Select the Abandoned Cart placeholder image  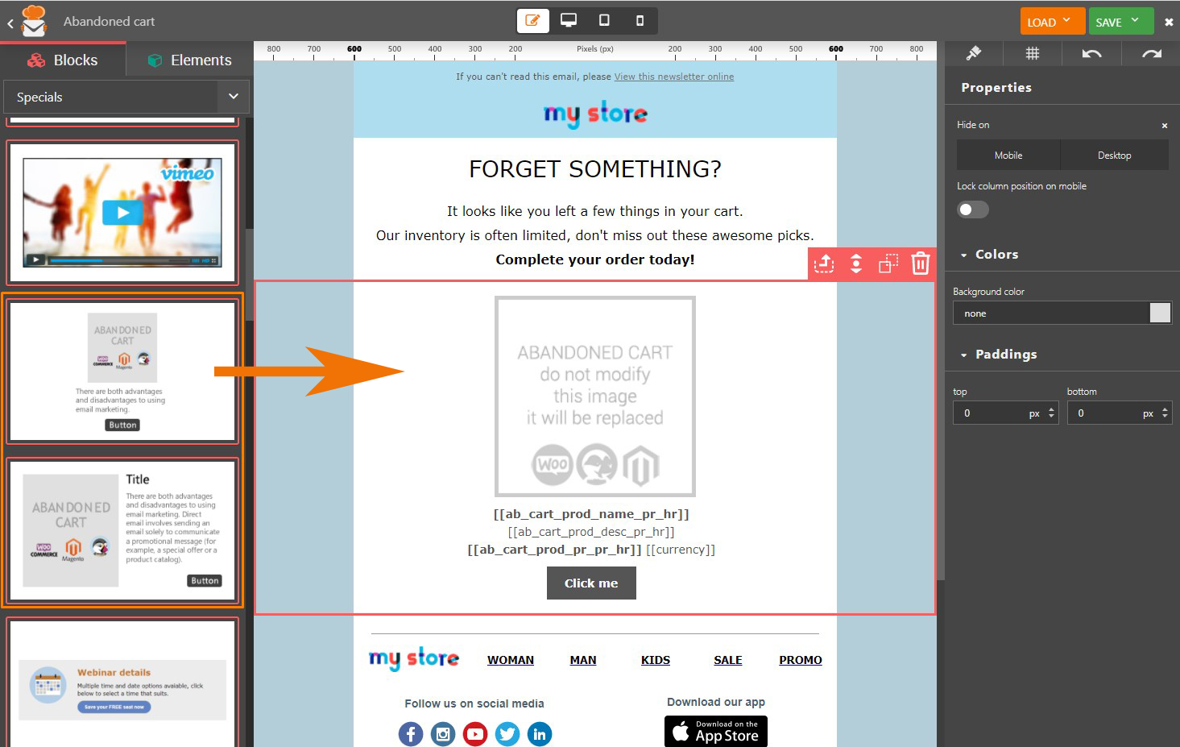click(595, 396)
